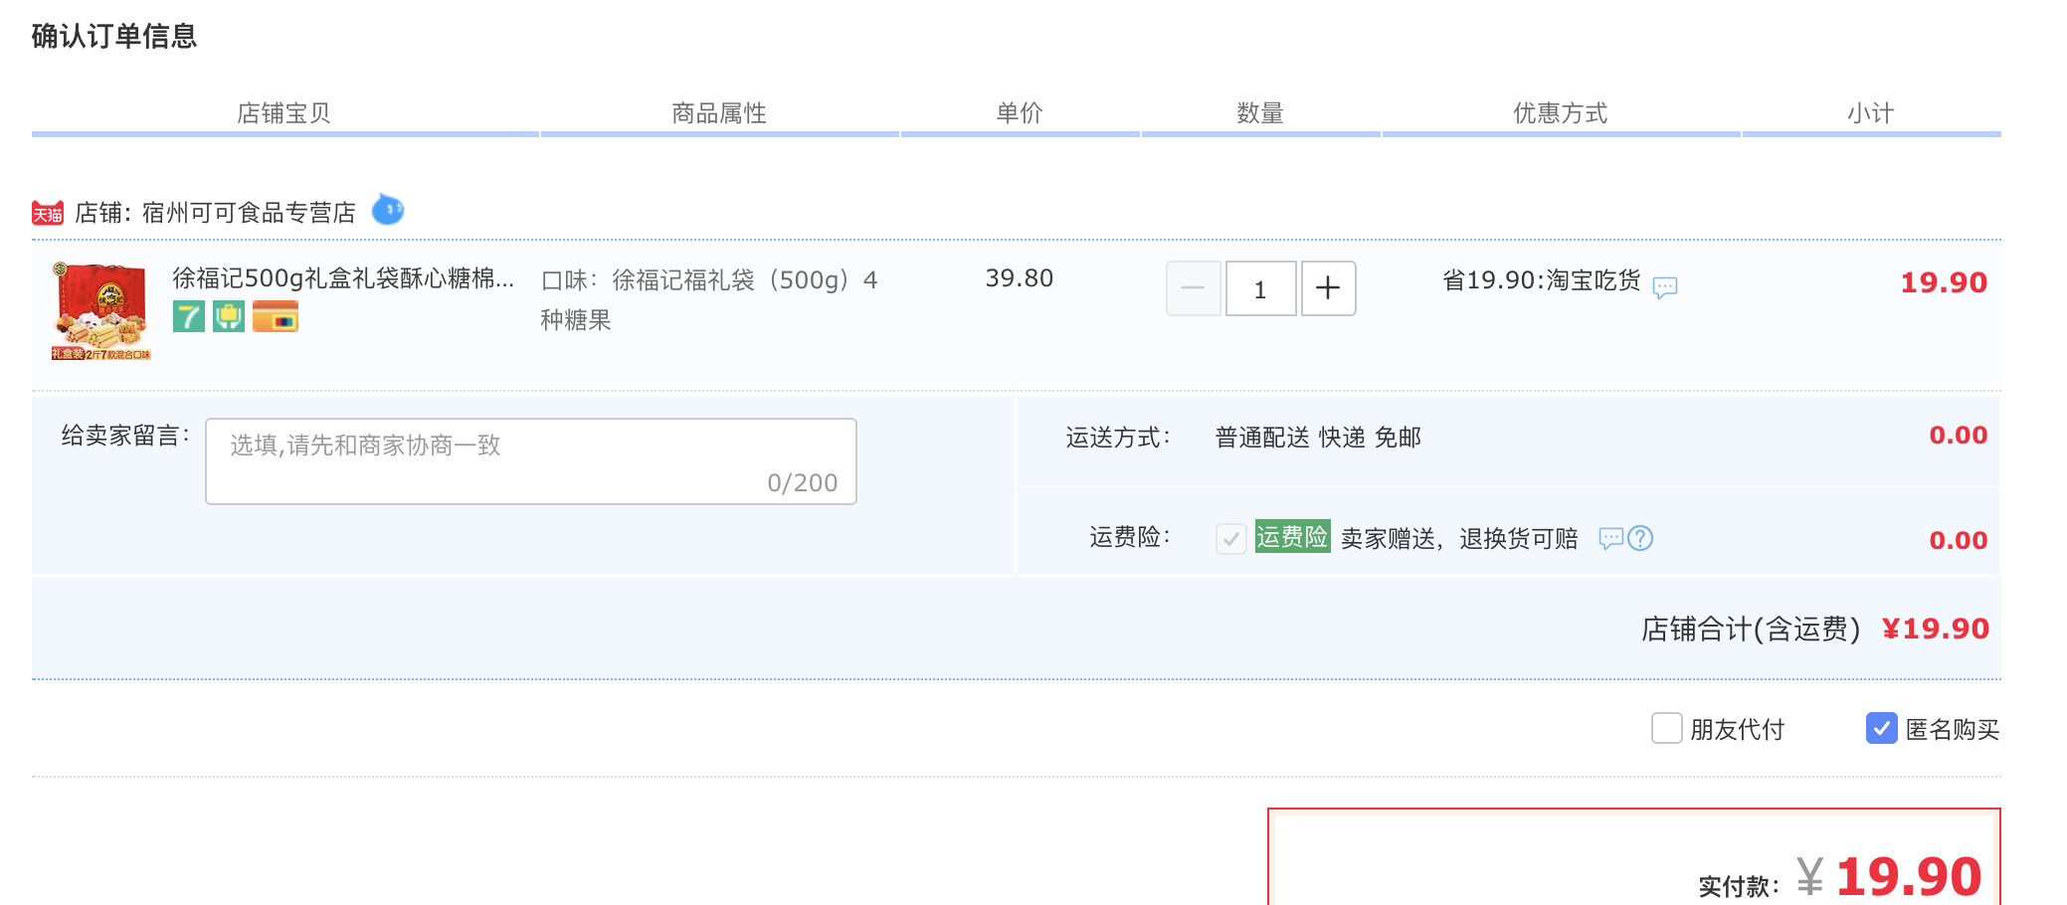
Task: Open the blue Wangwang chat icon
Action: pyautogui.click(x=387, y=210)
